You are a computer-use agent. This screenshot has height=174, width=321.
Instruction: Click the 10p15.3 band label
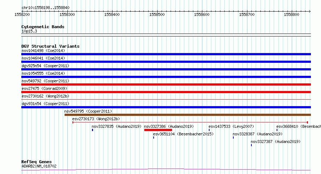coord(29,31)
